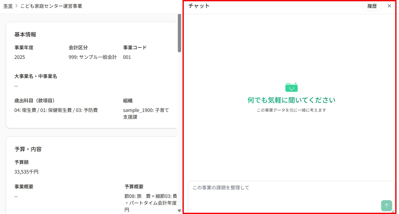The width and height of the screenshot is (399, 214).
Task: Send the chat message with arrow button
Action: [x=386, y=205]
